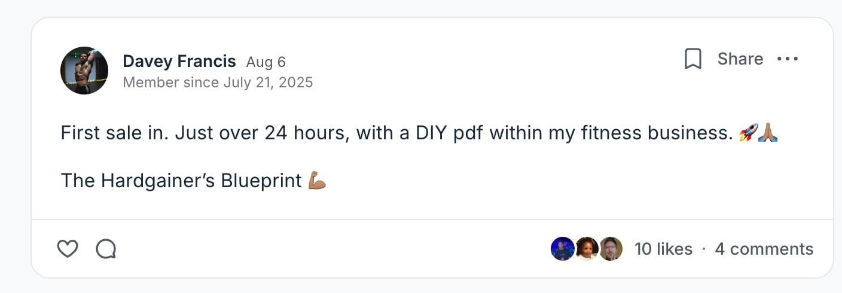Click The Hardgainer's Blueprint text
Image resolution: width=842 pixels, height=293 pixels.
pyautogui.click(x=181, y=181)
